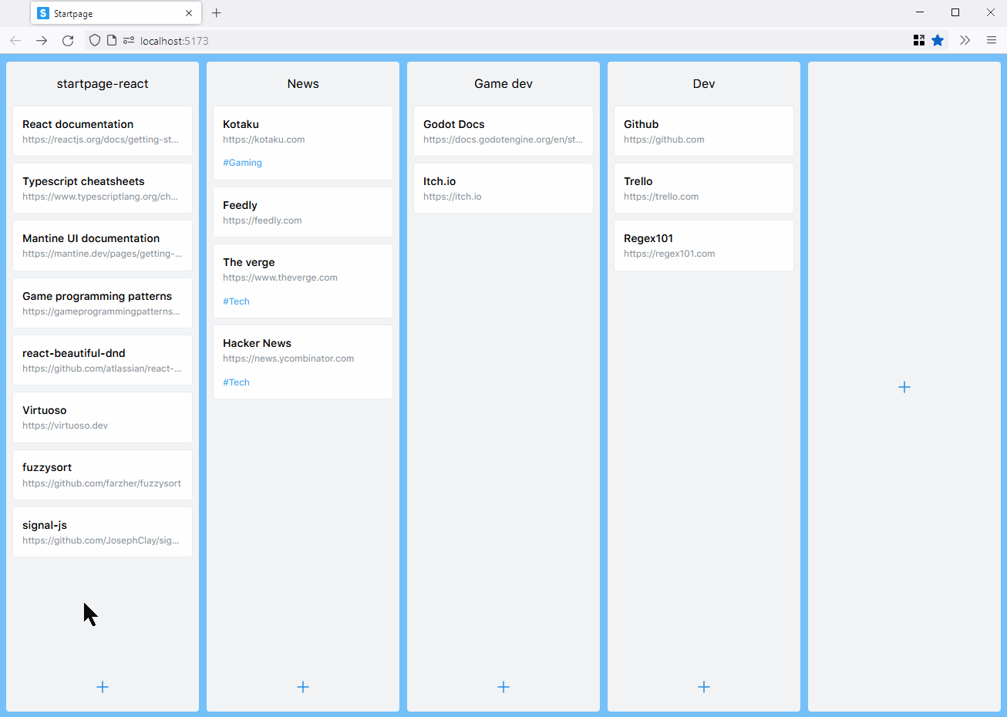Click the https://regex101.com URL text
This screenshot has height=717, width=1007.
669,254
